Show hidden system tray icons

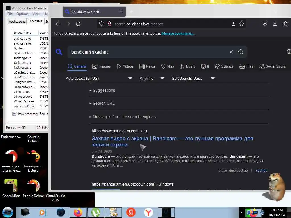[x=242, y=213]
